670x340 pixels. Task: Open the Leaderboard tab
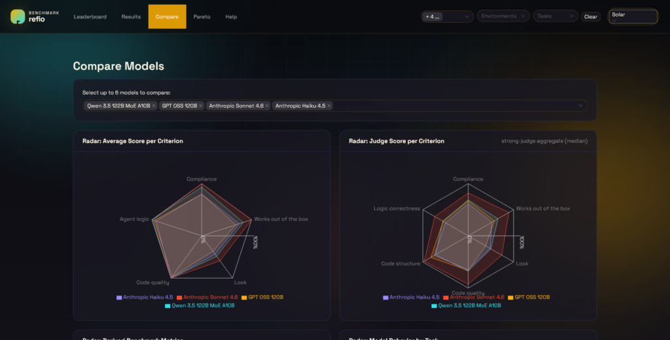(90, 16)
